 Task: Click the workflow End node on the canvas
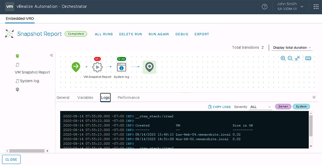(149, 67)
